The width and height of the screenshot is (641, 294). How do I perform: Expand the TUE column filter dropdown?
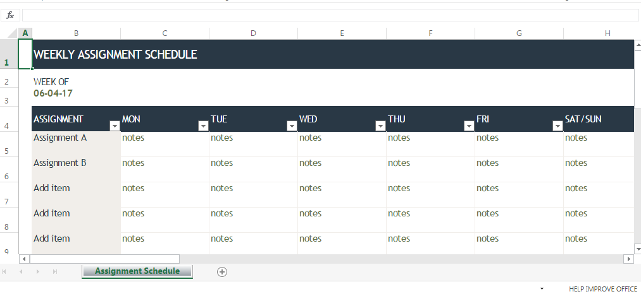292,126
